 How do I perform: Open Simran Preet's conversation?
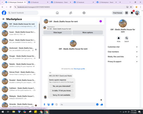(19, 73)
